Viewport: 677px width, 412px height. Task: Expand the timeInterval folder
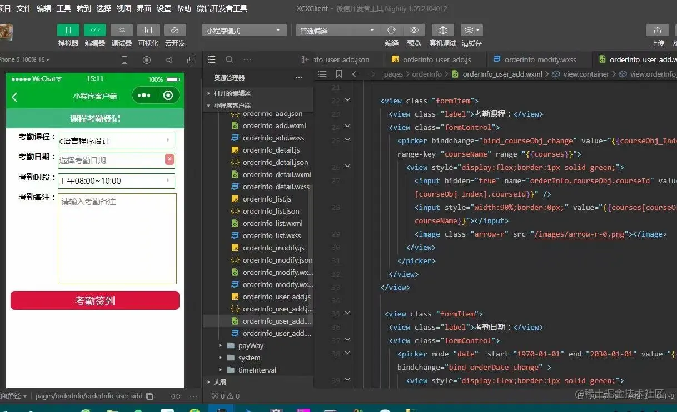(258, 370)
